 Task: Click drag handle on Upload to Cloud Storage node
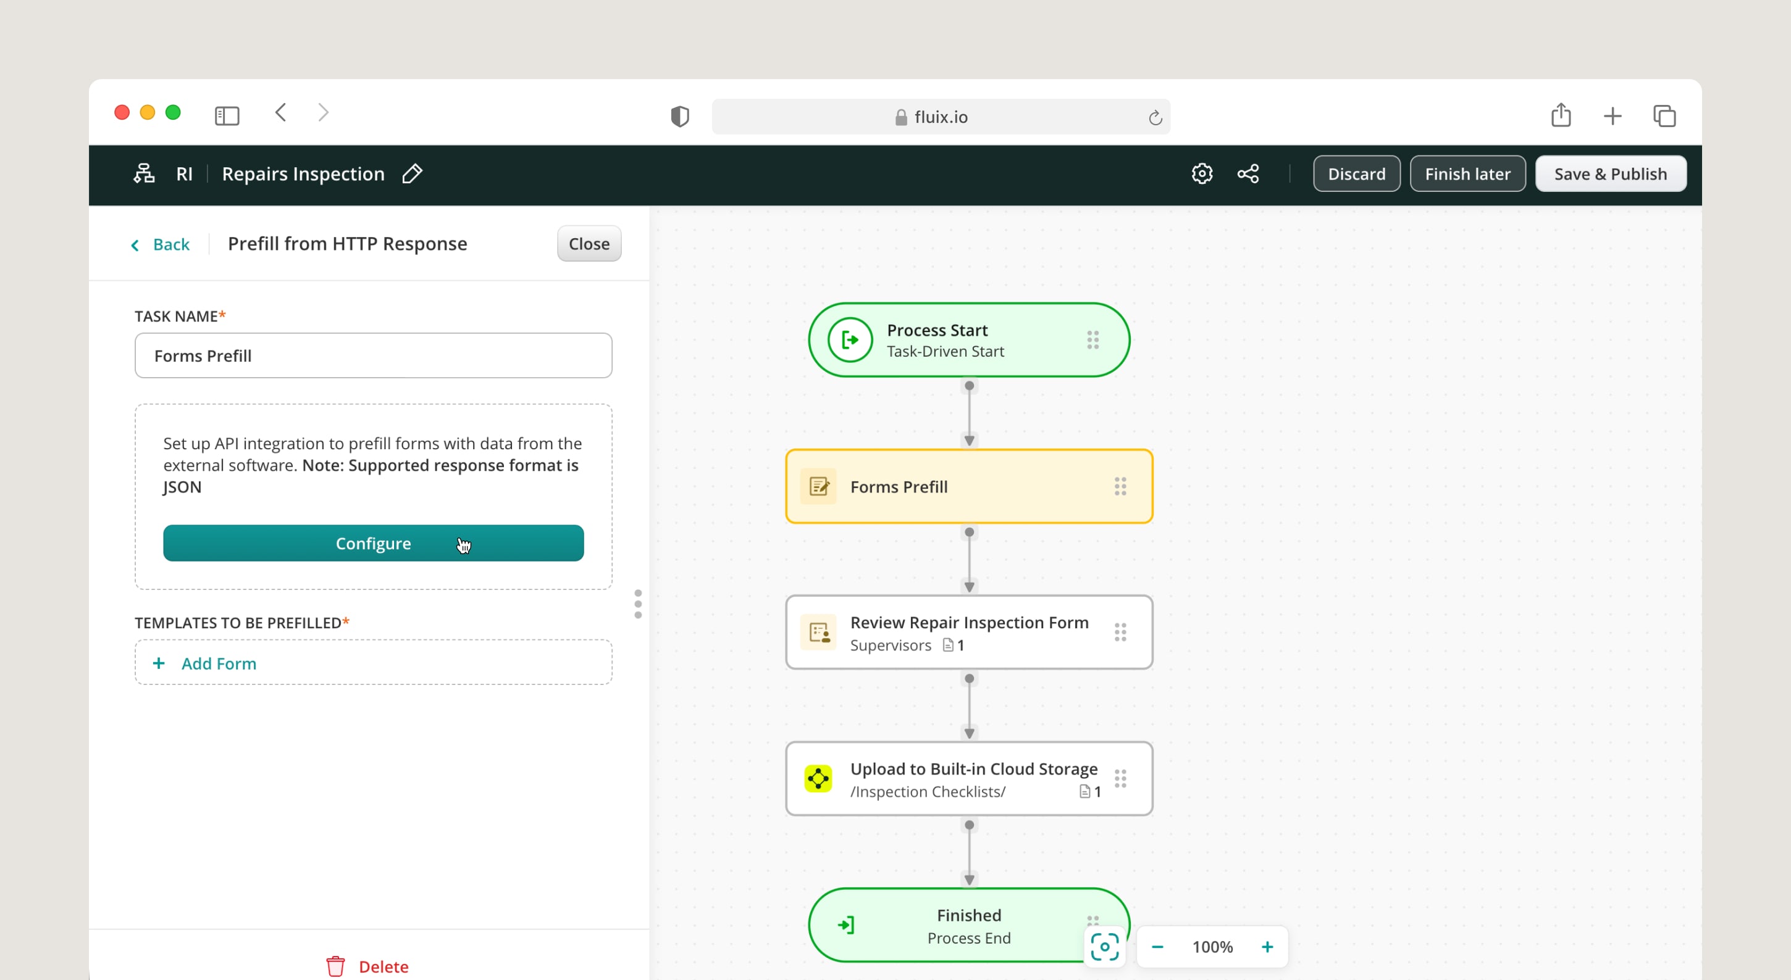click(x=1120, y=779)
